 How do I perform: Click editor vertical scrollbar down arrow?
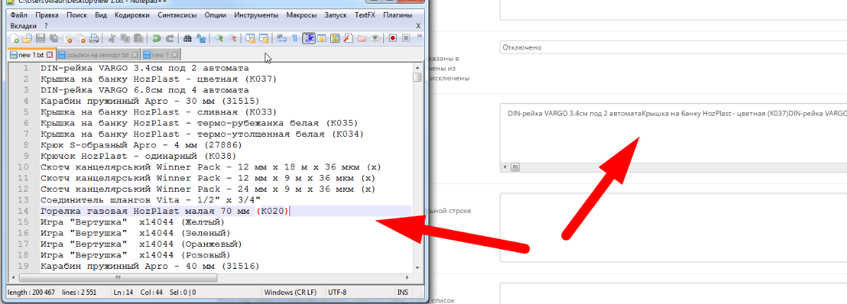click(417, 268)
